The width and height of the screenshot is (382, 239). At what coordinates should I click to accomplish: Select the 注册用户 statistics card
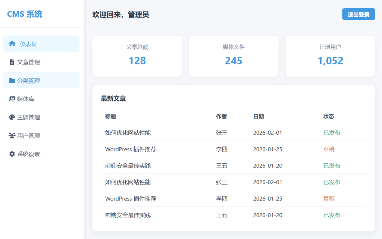coord(330,56)
